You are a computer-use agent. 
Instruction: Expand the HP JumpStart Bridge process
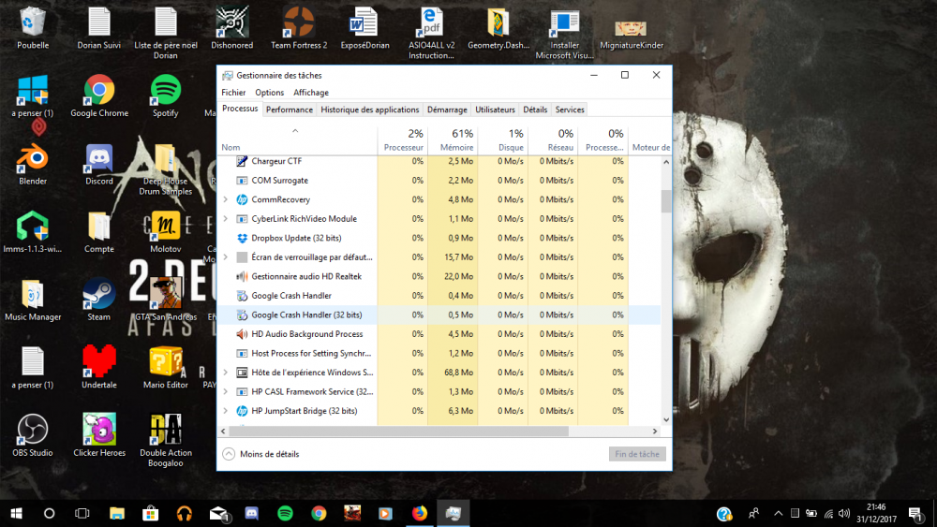tap(226, 411)
